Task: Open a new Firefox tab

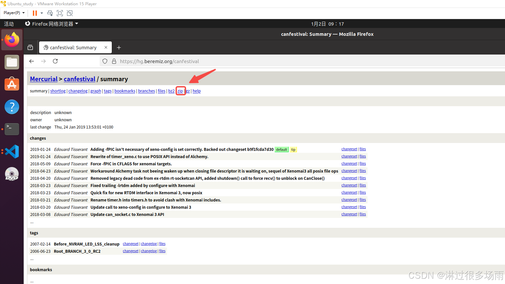Action: [119, 48]
